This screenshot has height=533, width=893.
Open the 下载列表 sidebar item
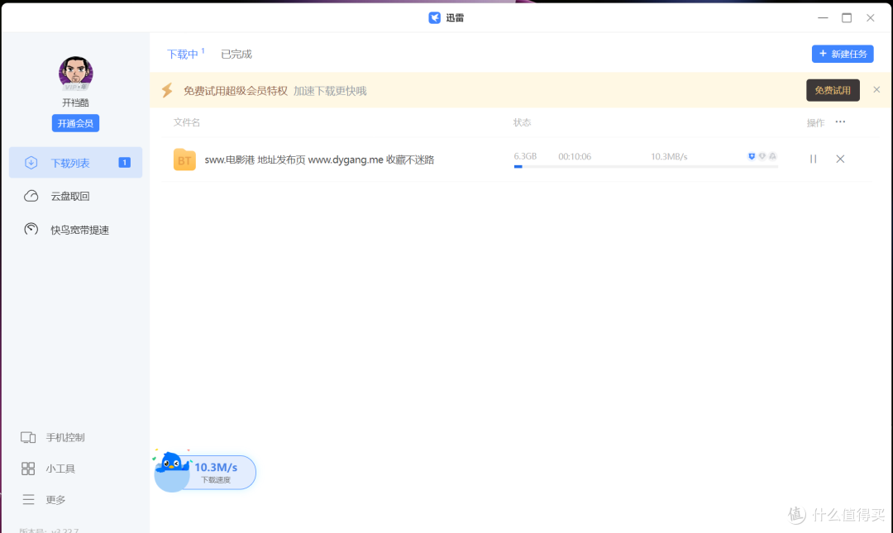coord(76,163)
